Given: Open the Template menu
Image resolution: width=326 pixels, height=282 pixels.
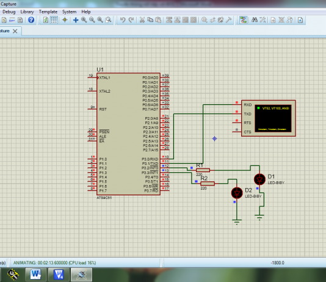Looking at the screenshot, I should coord(48,12).
